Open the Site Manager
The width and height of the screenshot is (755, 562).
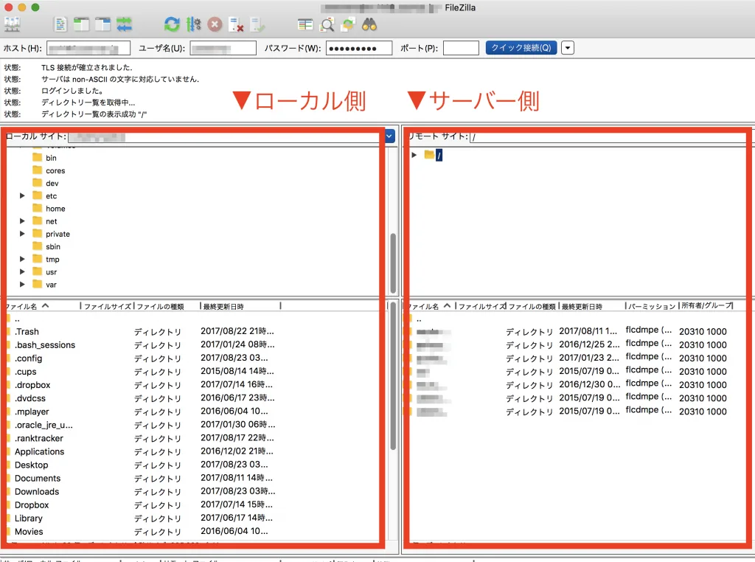[12, 24]
